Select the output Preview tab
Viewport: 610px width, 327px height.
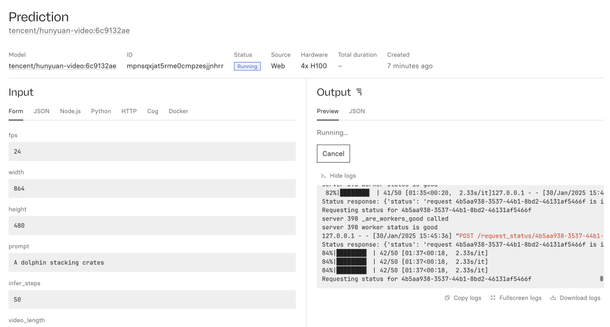(x=328, y=111)
